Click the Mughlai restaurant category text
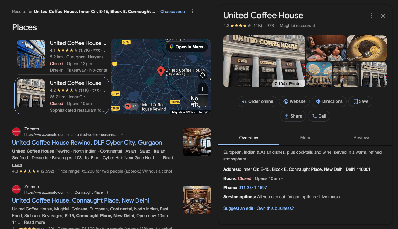 point(297,26)
